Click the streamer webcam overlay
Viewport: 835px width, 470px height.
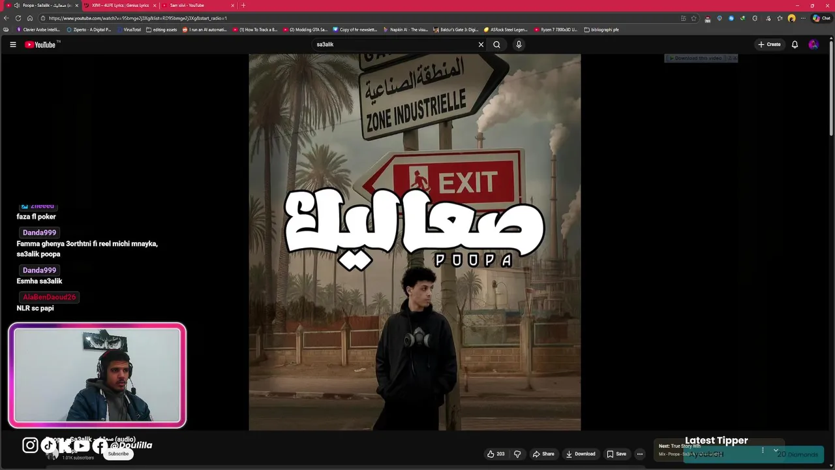pos(97,375)
